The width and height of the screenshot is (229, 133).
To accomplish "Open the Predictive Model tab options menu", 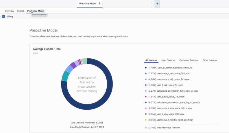I will coord(99,3).
